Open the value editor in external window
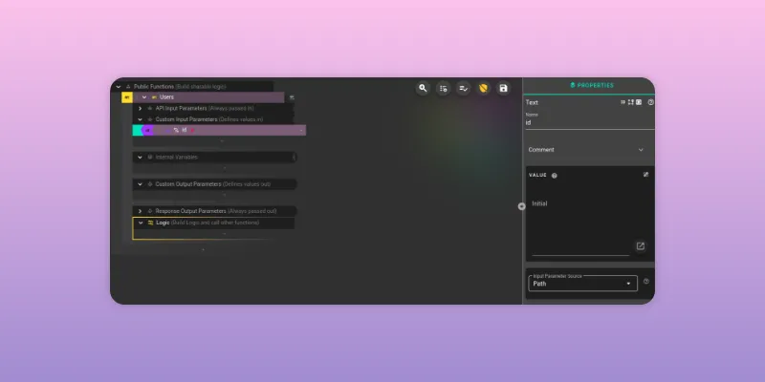The image size is (765, 382). point(640,246)
